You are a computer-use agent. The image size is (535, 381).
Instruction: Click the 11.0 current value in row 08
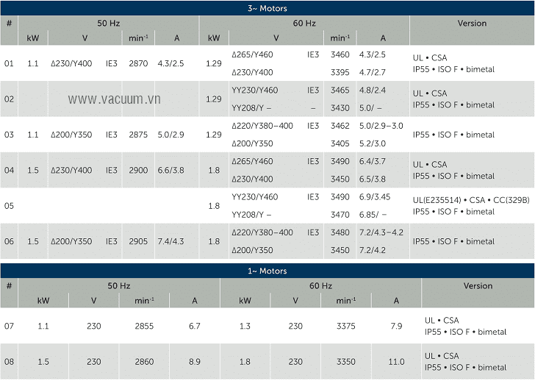tap(396, 362)
